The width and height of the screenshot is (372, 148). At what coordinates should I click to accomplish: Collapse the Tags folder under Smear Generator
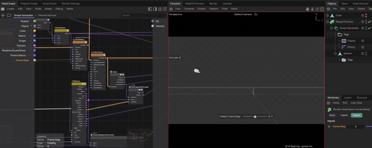[335, 34]
